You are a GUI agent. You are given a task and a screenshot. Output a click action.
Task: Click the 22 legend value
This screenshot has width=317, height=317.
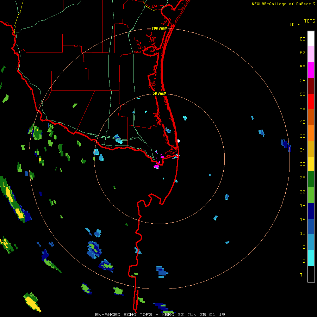point(303,192)
